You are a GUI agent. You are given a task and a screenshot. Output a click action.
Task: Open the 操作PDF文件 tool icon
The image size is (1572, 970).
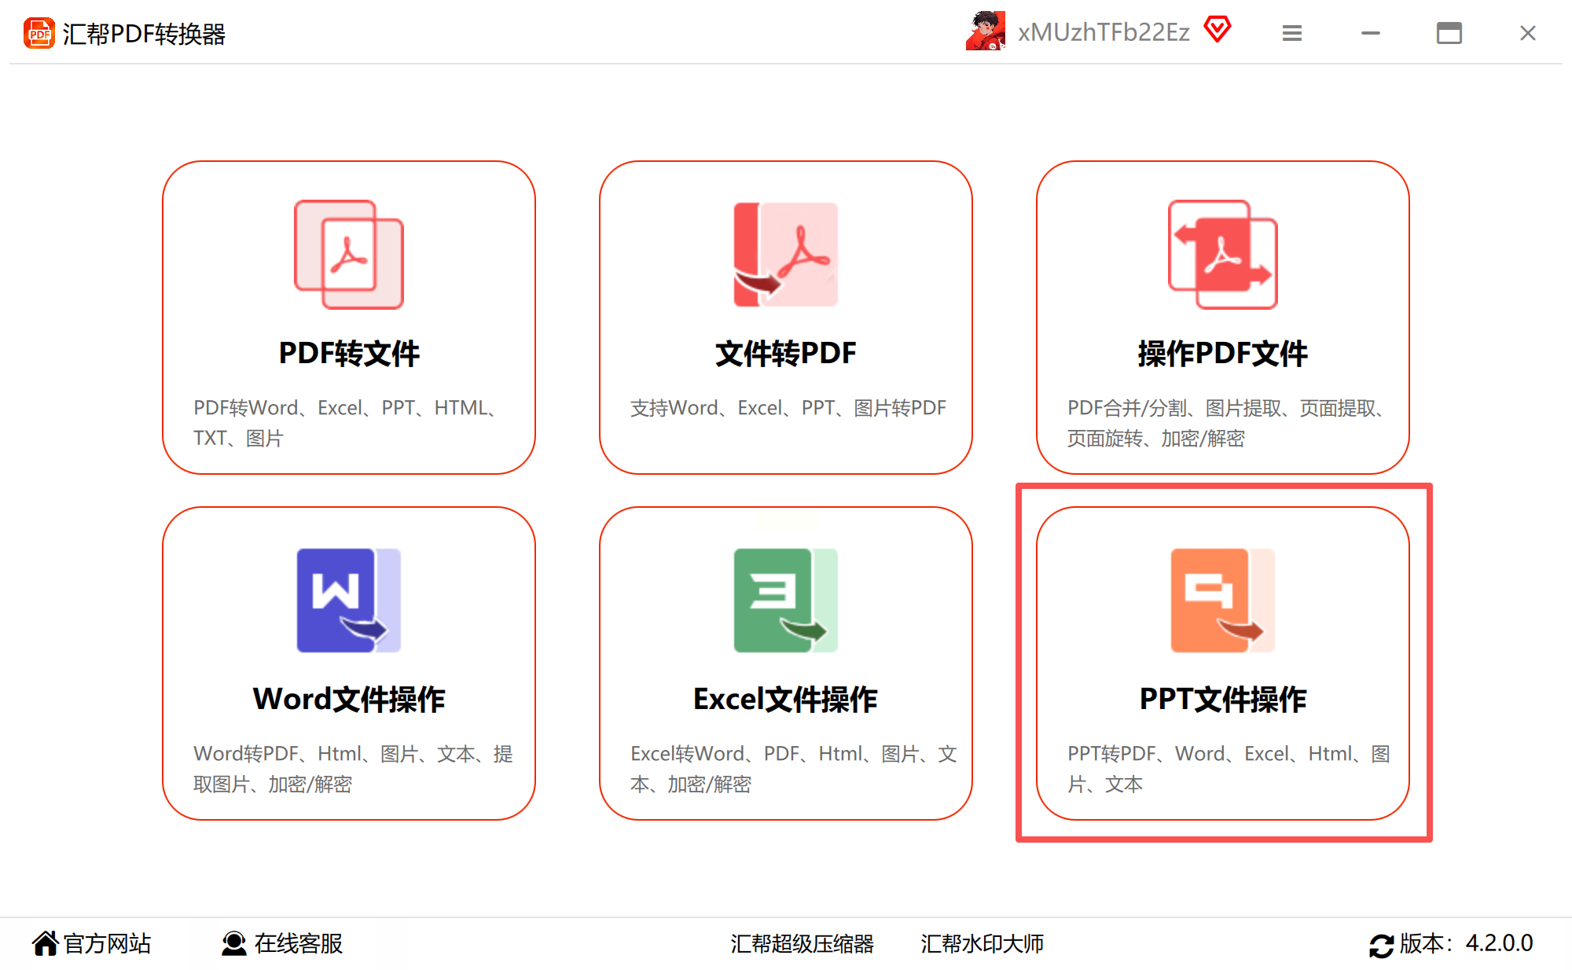pyautogui.click(x=1222, y=254)
